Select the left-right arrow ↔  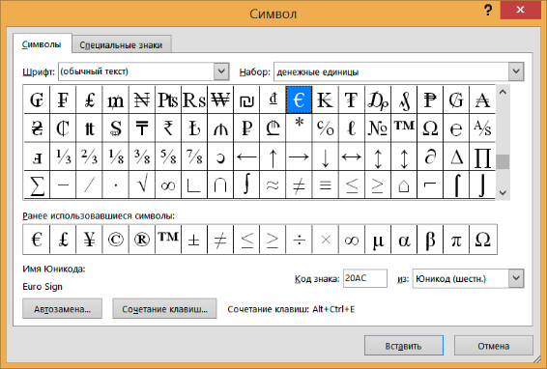pos(351,156)
